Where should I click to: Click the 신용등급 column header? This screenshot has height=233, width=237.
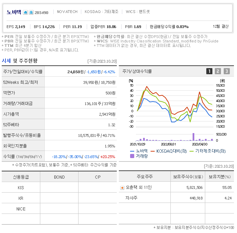coord(21,177)
